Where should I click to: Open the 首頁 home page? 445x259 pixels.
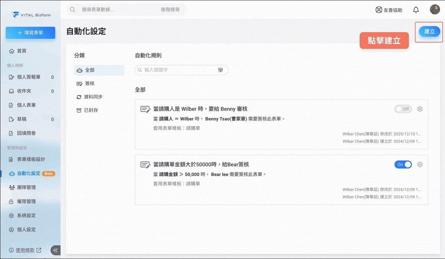21,51
